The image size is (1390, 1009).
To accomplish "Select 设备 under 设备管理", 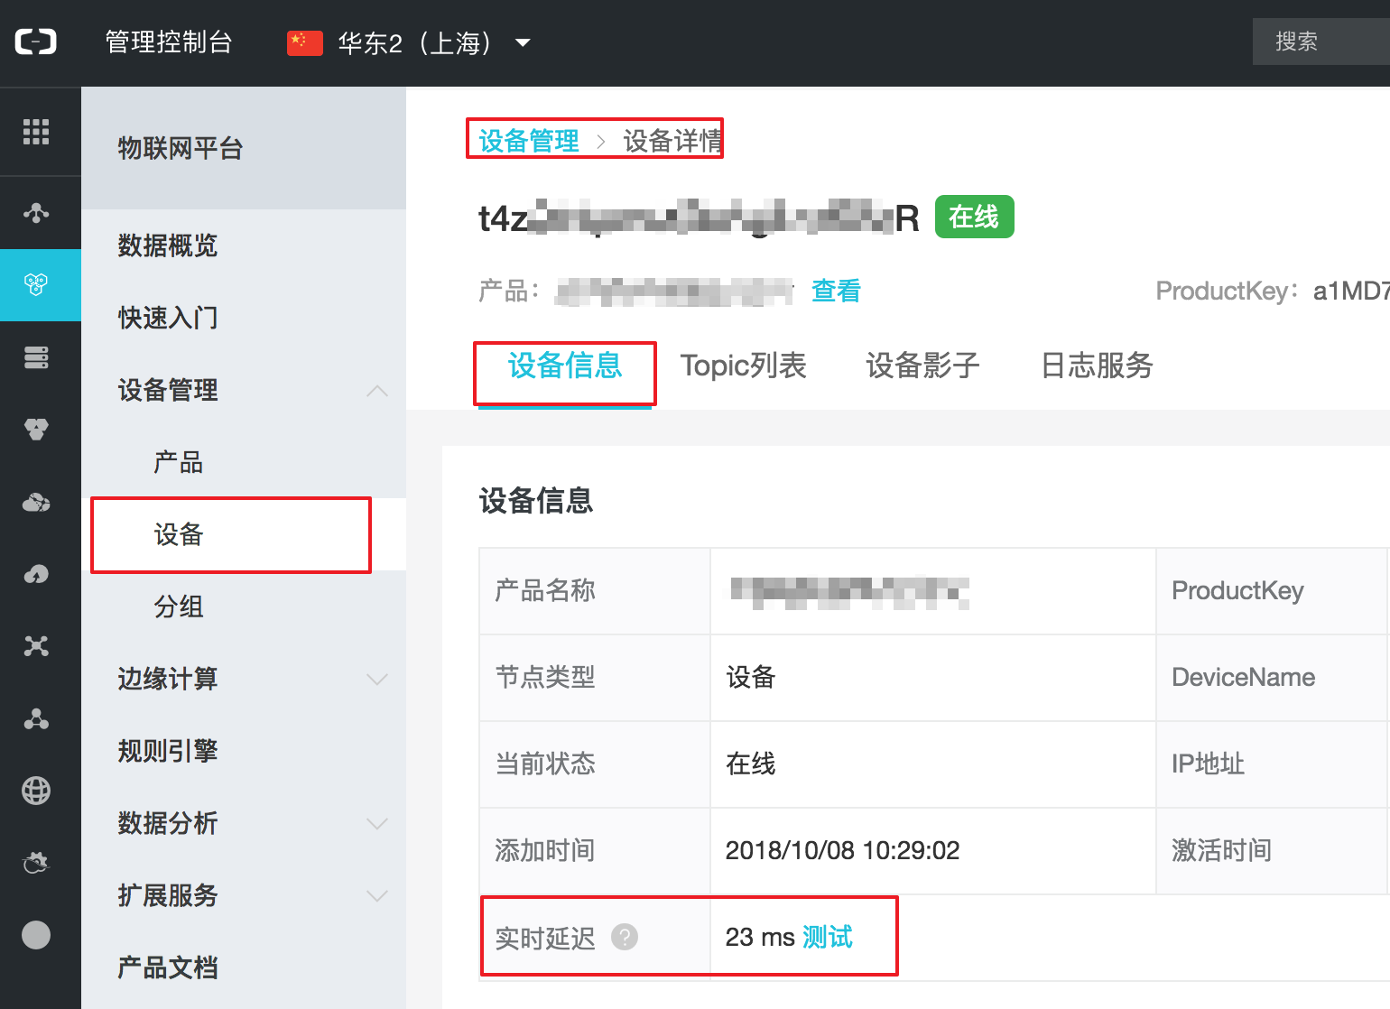I will (179, 534).
